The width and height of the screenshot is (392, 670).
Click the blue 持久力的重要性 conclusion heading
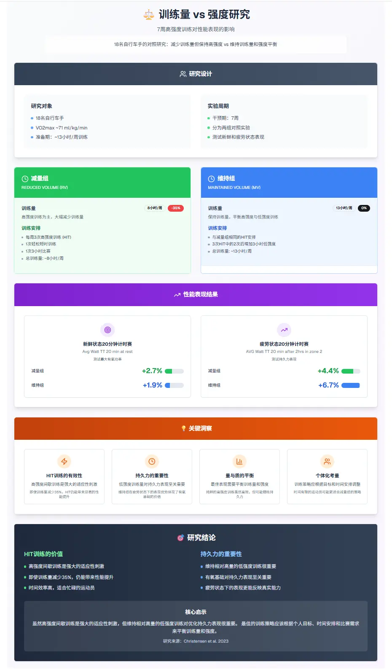(221, 554)
